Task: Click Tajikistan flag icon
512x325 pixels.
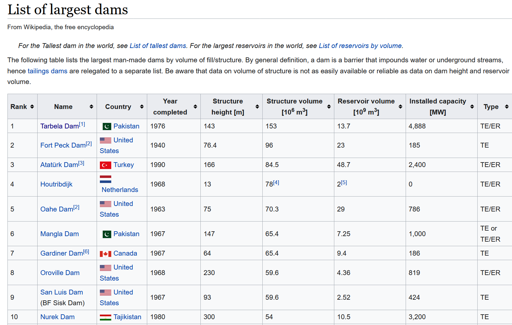Action: coord(105,317)
